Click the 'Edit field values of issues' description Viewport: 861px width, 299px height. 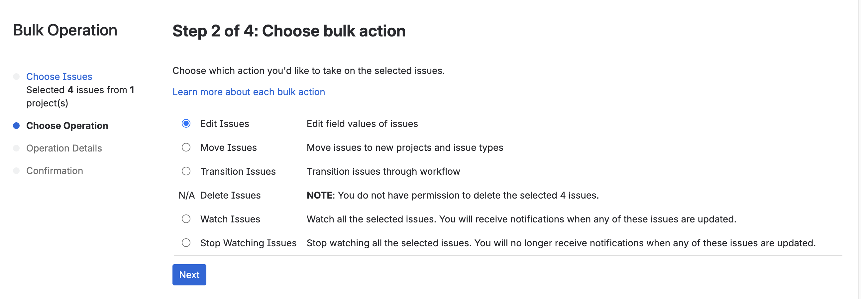click(362, 124)
